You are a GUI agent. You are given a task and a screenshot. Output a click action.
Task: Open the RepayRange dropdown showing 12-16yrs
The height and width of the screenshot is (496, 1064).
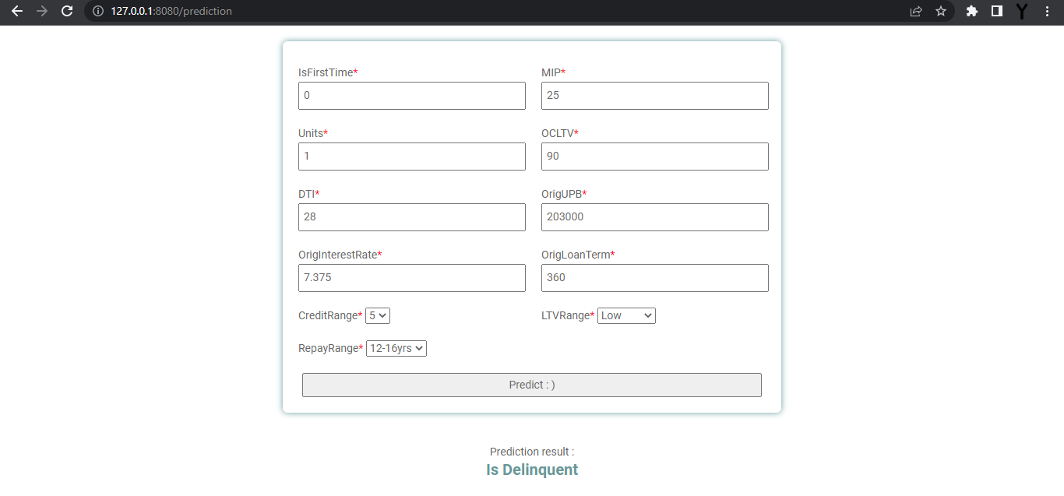point(396,348)
